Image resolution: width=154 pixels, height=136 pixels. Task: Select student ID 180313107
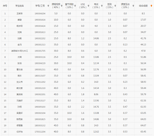click(x=40, y=76)
